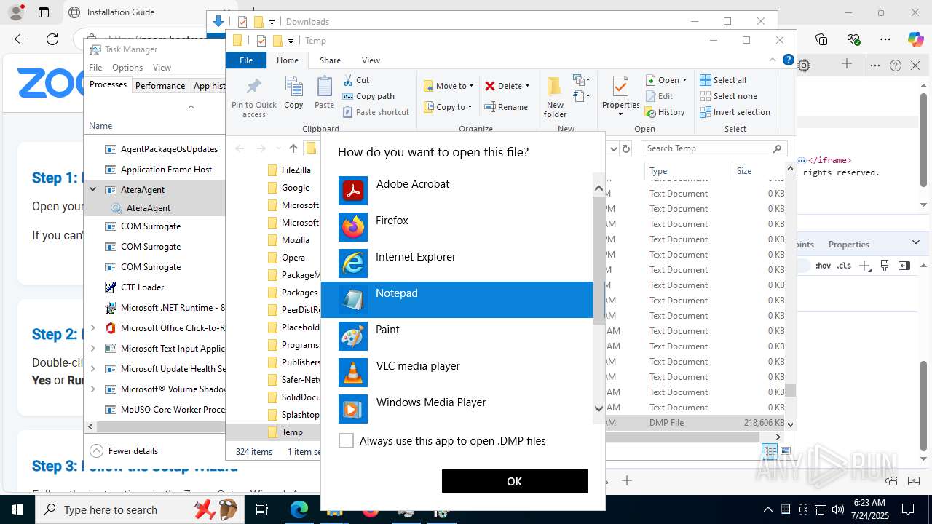Confirm the dialog with OK
932x524 pixels.
tap(514, 481)
